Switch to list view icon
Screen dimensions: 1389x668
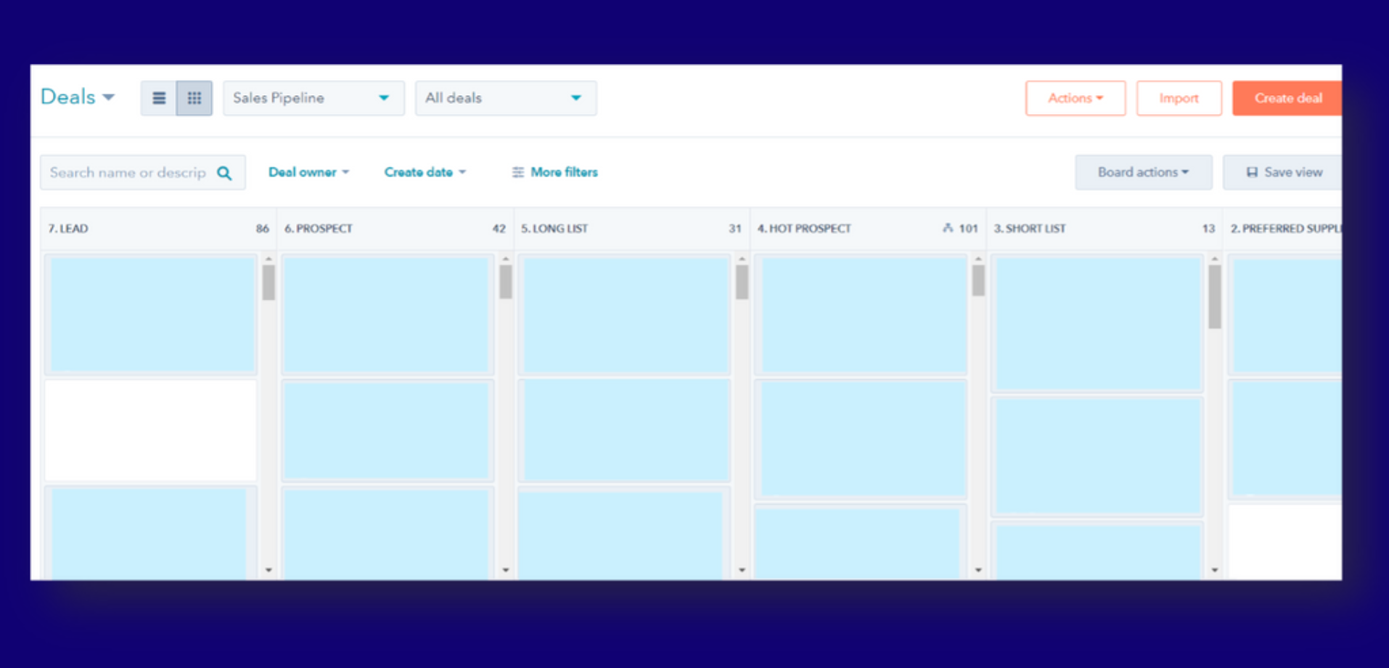(159, 98)
